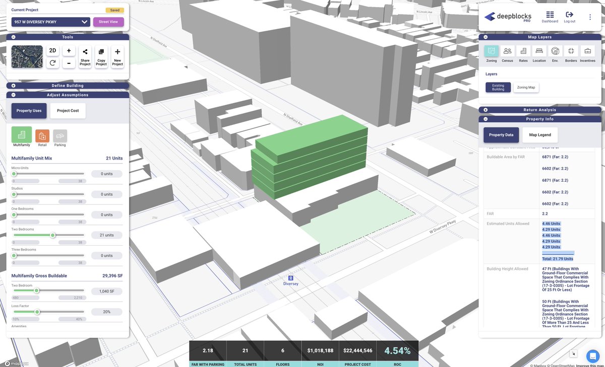605x367 pixels.
Task: Select the Multifamily property use icon
Action: pyautogui.click(x=22, y=135)
